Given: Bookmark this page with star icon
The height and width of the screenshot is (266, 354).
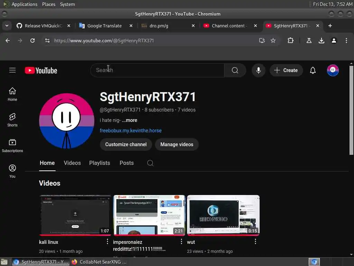Looking at the screenshot, I should 273,41.
